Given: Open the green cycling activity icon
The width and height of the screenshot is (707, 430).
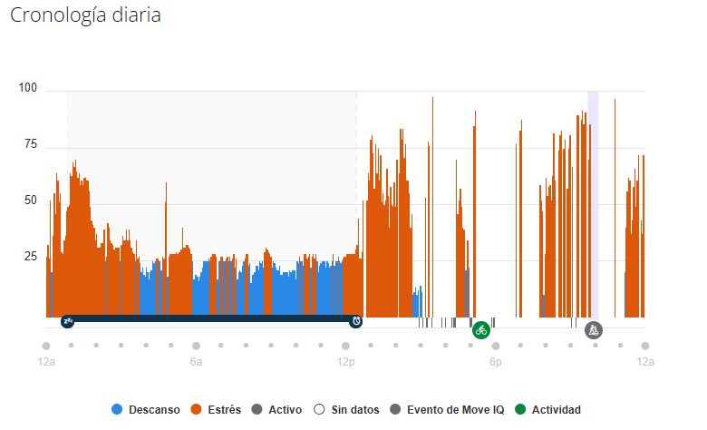Looking at the screenshot, I should click(481, 329).
